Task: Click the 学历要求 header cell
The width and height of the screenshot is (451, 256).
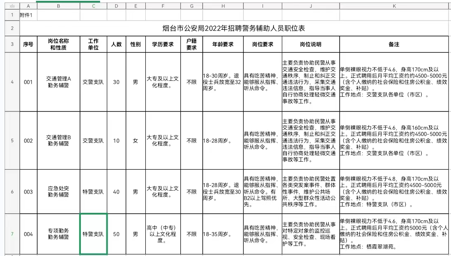Action: (163, 44)
